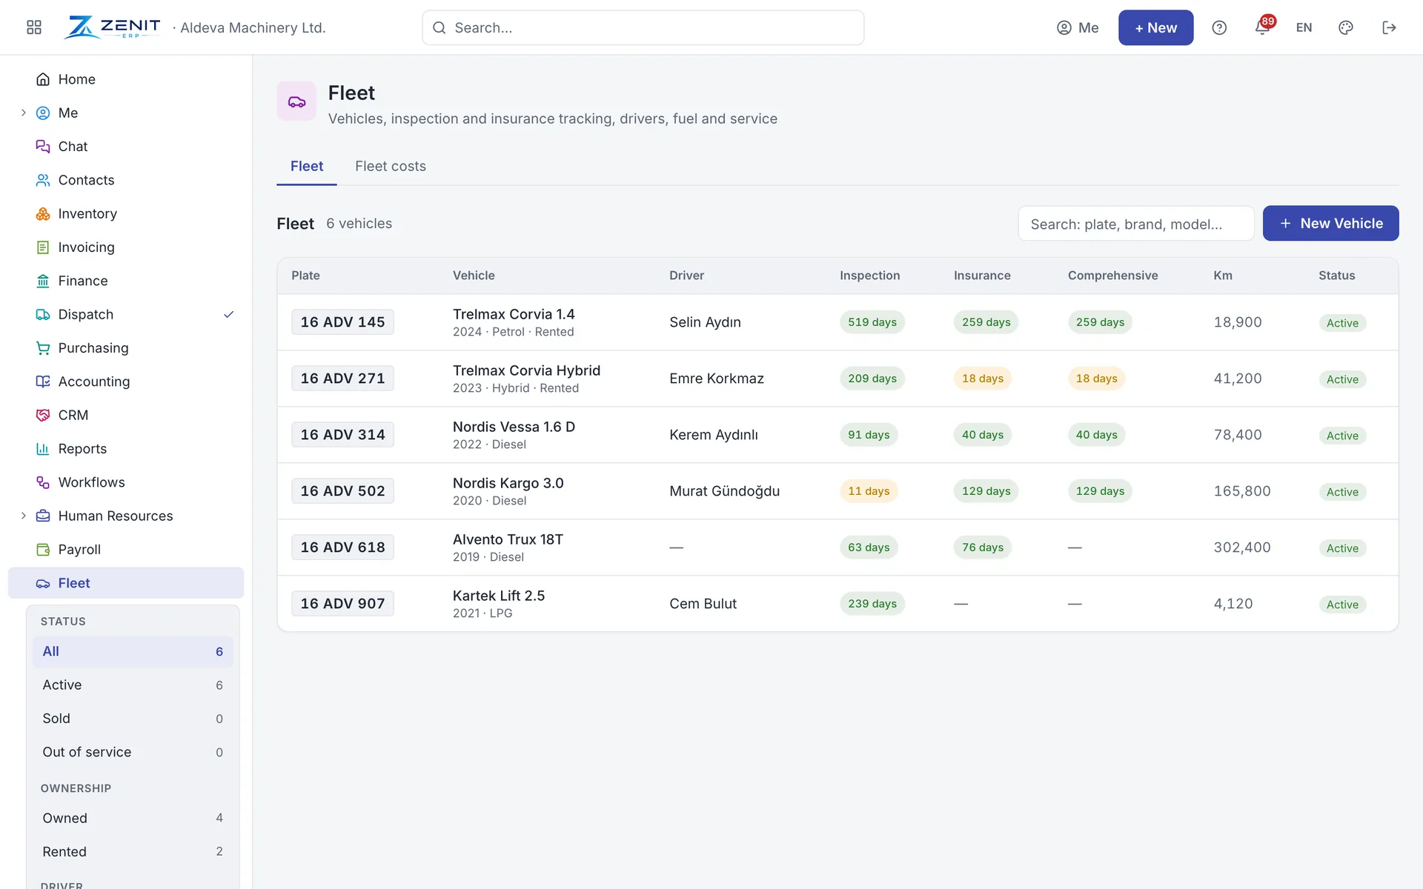This screenshot has width=1423, height=889.
Task: Click the + New button
Action: pos(1155,27)
